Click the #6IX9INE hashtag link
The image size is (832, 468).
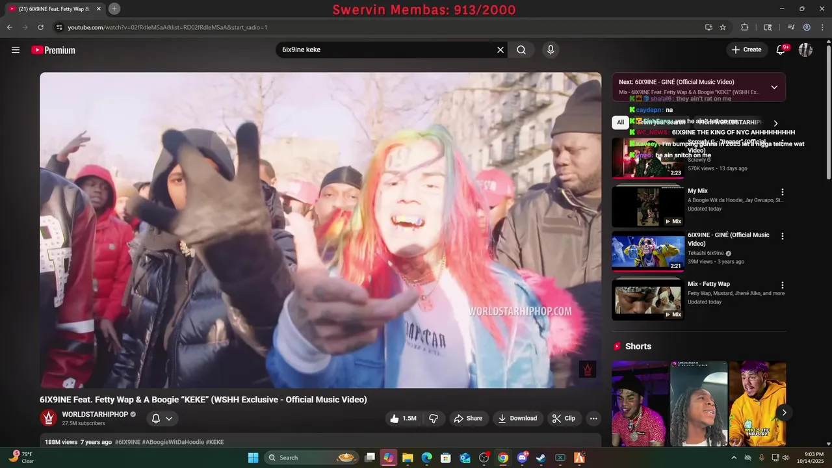127,442
